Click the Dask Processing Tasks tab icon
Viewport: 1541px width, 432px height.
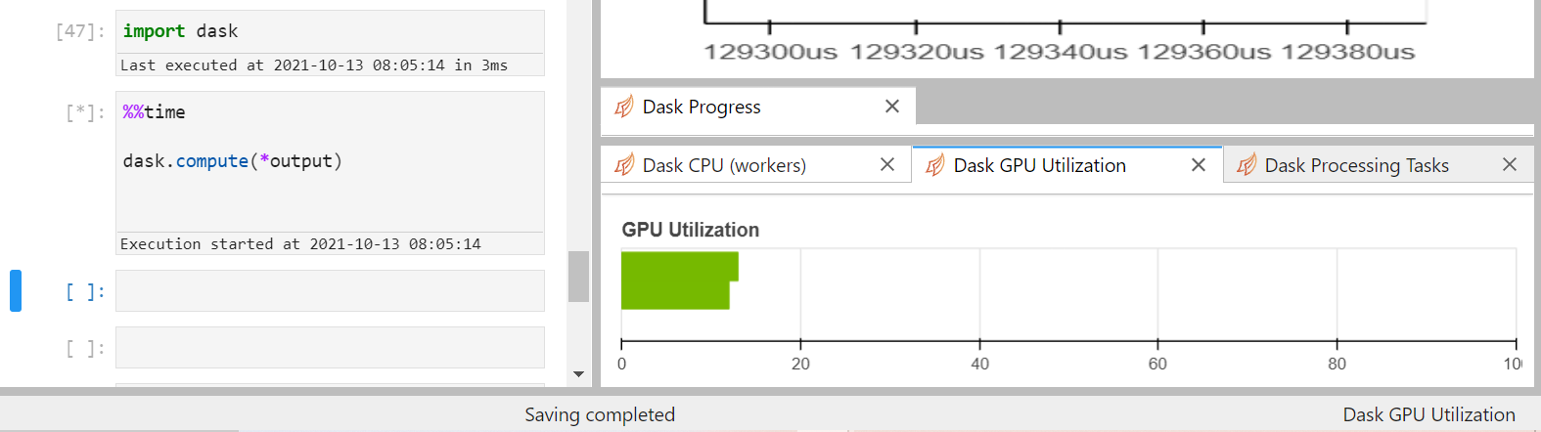[x=1246, y=165]
